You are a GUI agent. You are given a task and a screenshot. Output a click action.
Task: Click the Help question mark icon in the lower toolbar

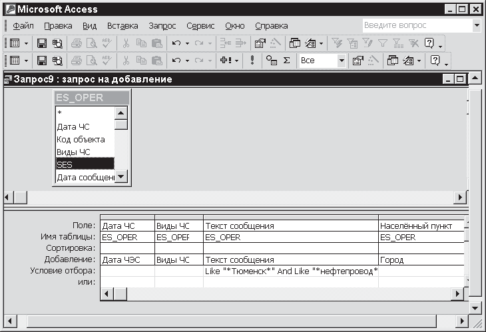point(435,61)
